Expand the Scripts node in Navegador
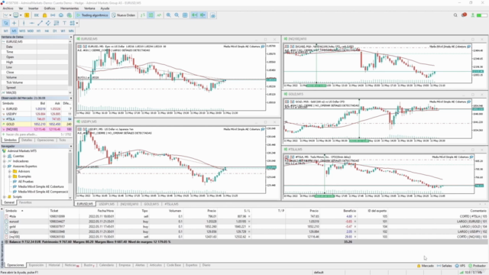489x275 pixels. click(5, 197)
